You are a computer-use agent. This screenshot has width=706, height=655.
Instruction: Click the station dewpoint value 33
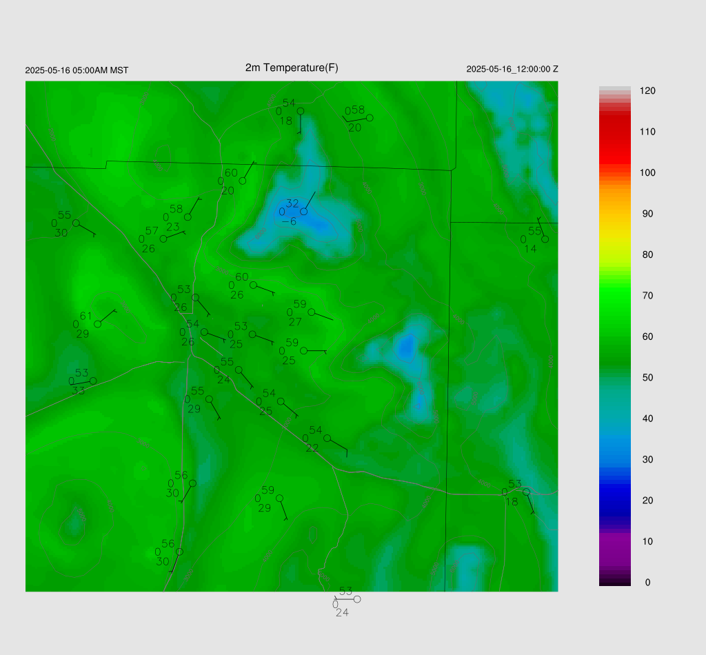click(x=79, y=390)
